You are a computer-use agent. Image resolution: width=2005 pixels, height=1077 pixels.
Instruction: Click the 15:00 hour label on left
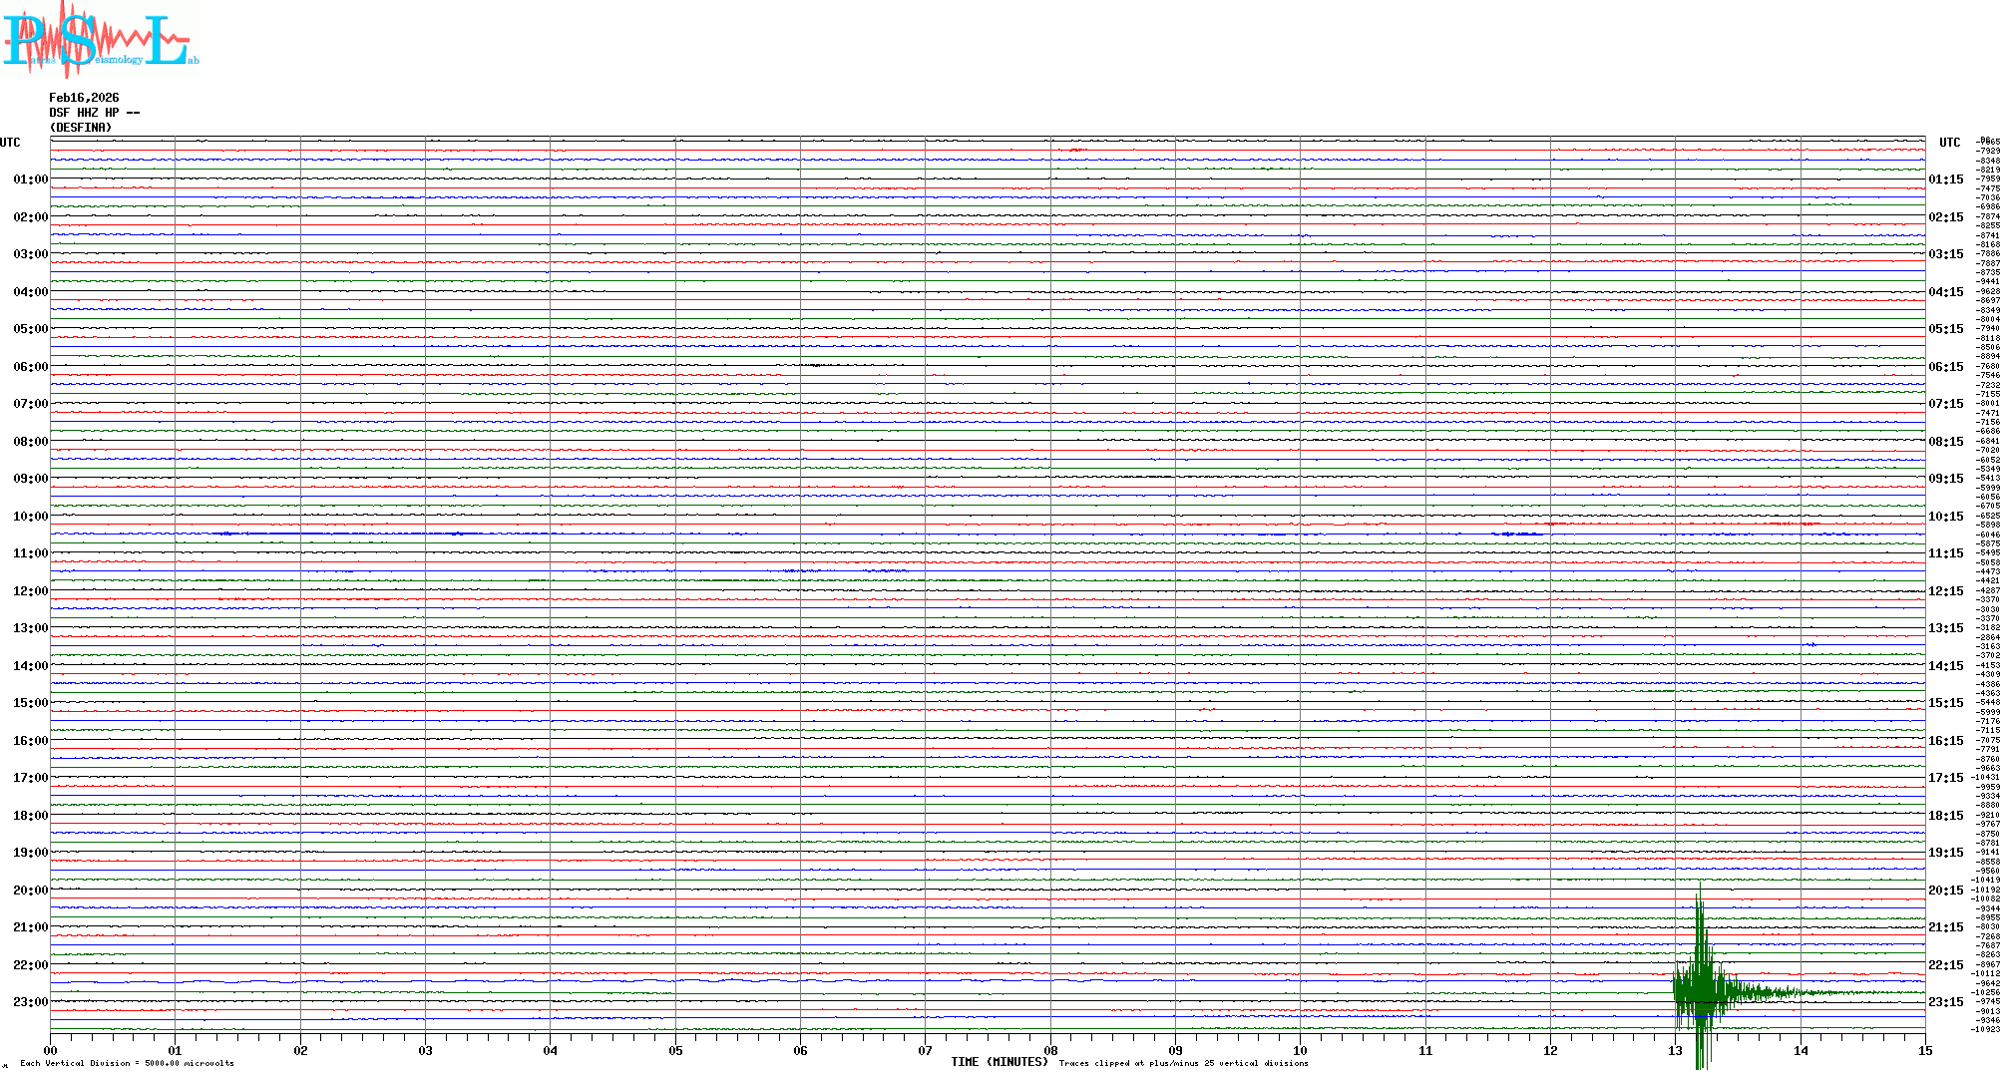pos(30,703)
